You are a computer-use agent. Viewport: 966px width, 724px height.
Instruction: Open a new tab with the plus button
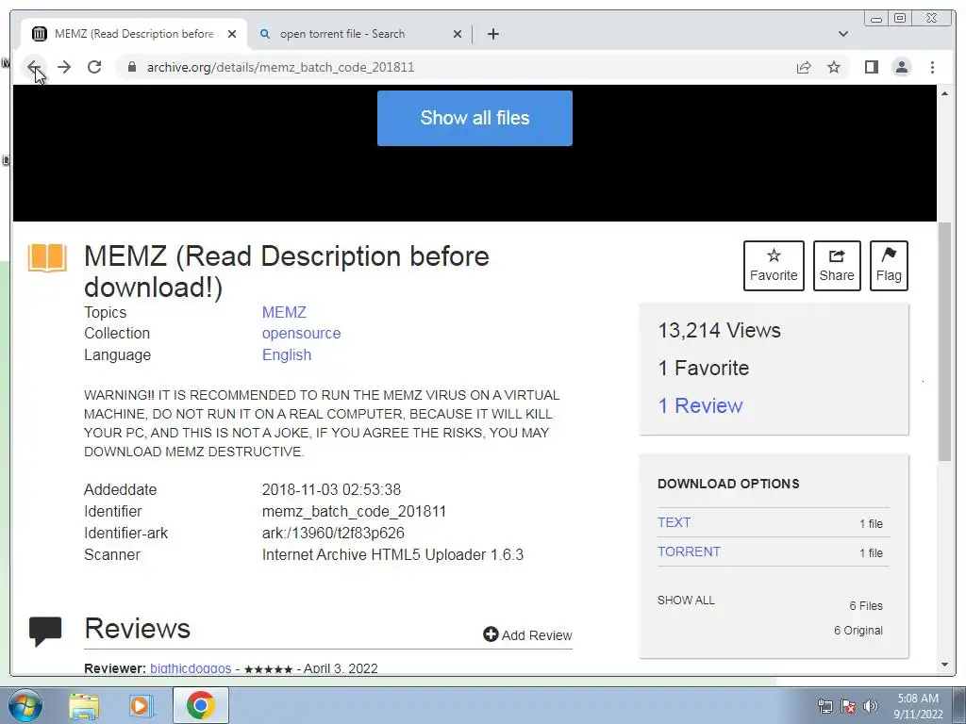[492, 34]
